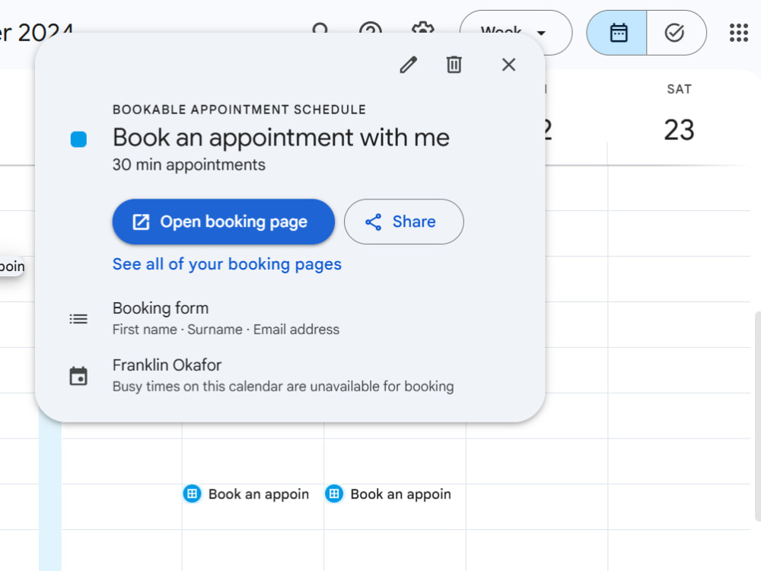The width and height of the screenshot is (761, 571).
Task: Switch to Tasks view toggle
Action: click(x=676, y=33)
